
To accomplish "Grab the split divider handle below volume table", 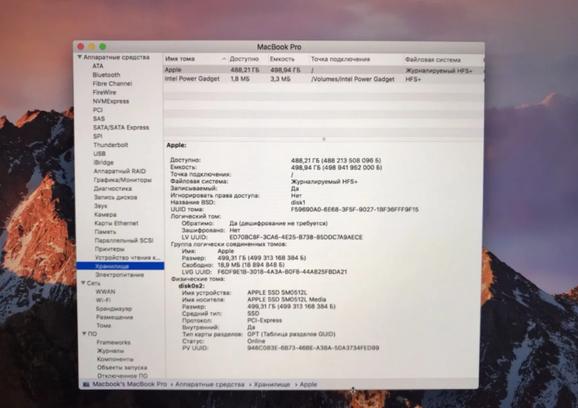I will coord(322,137).
